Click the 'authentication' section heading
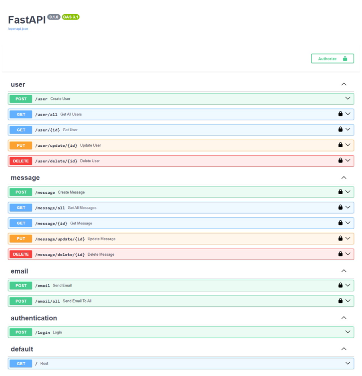 (34, 318)
